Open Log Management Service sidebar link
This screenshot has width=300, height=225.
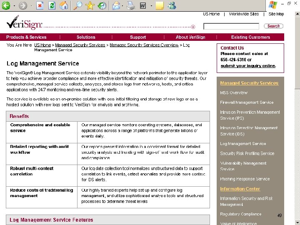243,143
